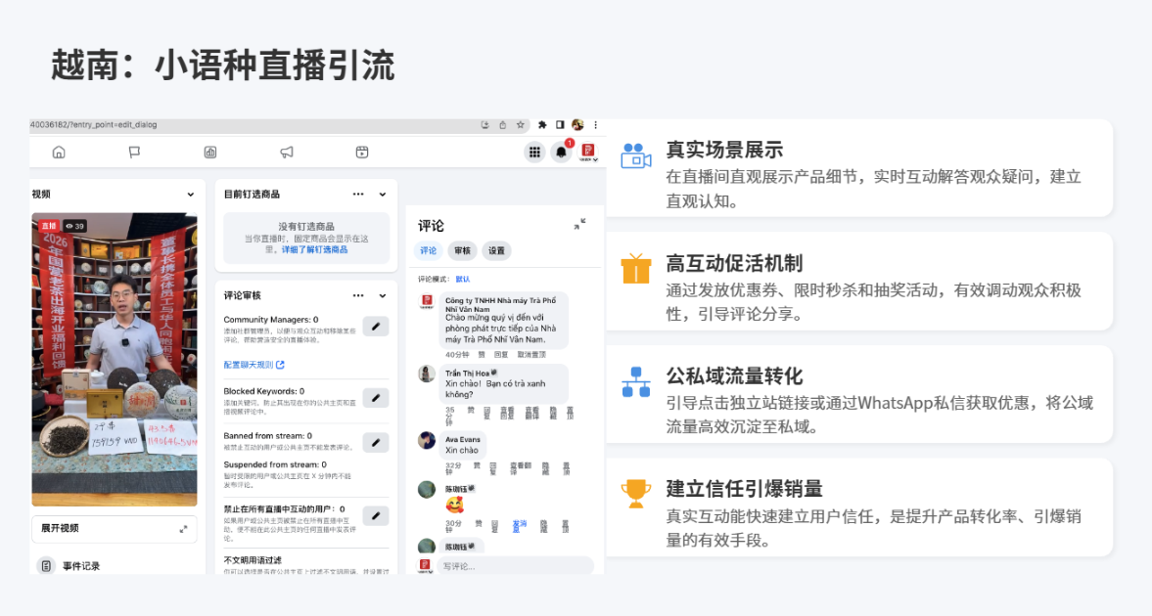Open the Home icon in top navigation
1152x616 pixels.
click(x=59, y=152)
